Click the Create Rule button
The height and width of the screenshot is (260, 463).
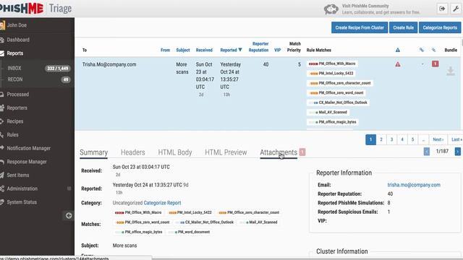coord(403,27)
